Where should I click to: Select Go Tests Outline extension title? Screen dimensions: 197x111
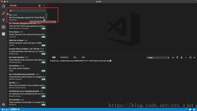pos(17,57)
